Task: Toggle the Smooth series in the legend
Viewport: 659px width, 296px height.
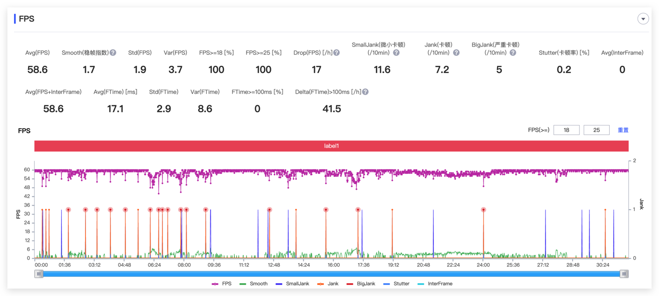Action: coord(253,284)
